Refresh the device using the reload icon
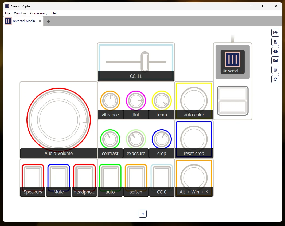Image resolution: width=285 pixels, height=226 pixels. click(275, 79)
